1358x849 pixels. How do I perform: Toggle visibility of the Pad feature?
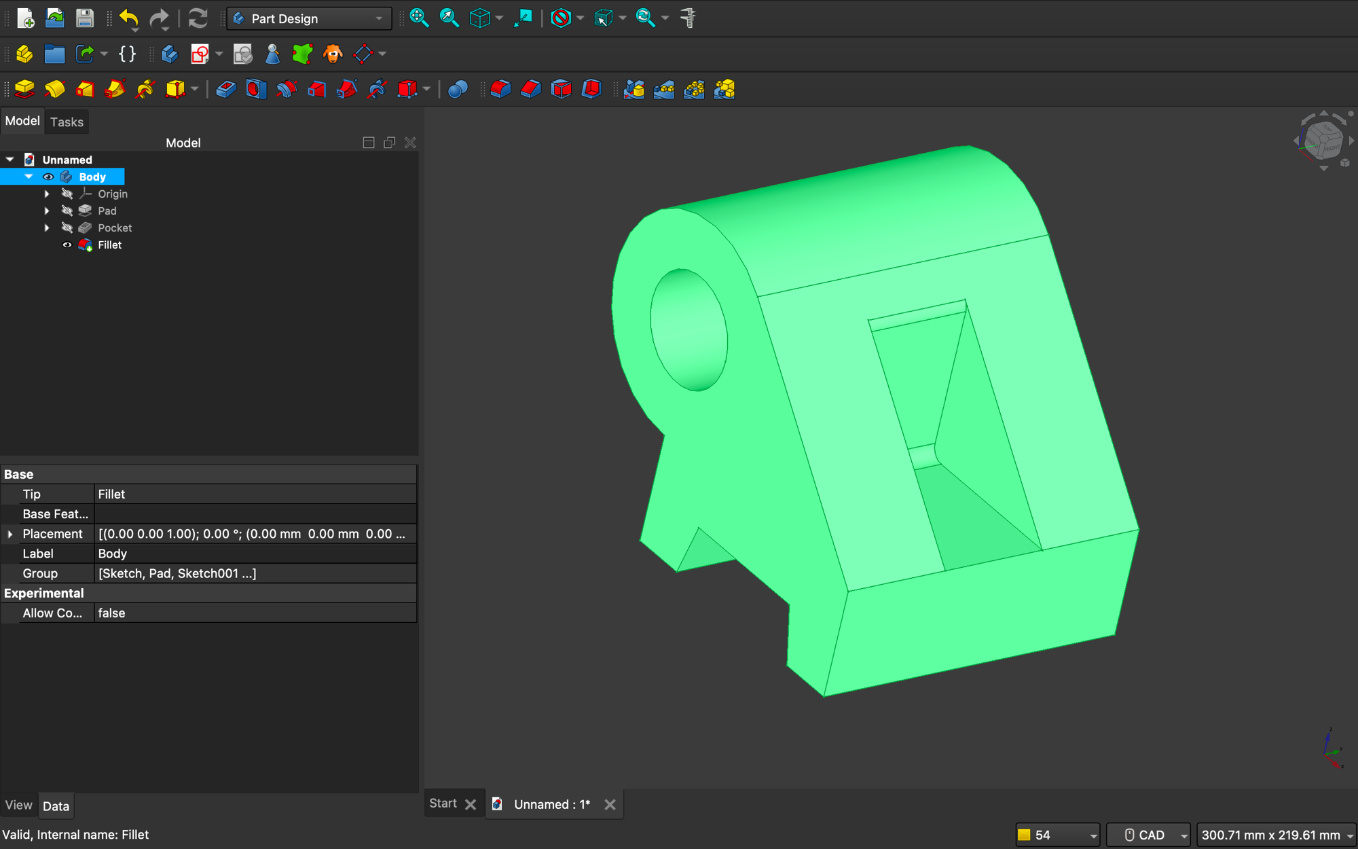click(67, 211)
